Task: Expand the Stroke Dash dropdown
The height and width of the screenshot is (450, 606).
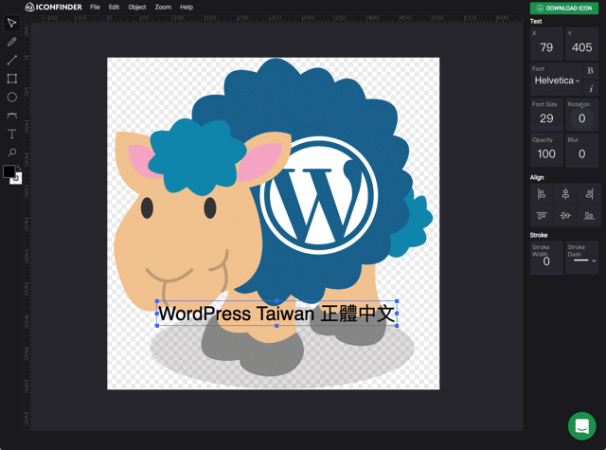Action: click(582, 260)
